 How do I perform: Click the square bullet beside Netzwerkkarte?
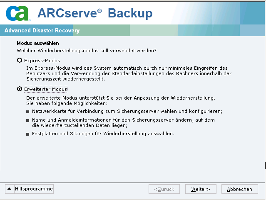28,112
